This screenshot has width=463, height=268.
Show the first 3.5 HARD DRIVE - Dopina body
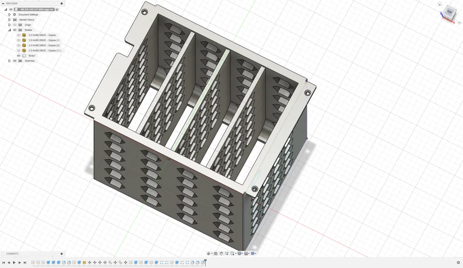tap(19, 35)
